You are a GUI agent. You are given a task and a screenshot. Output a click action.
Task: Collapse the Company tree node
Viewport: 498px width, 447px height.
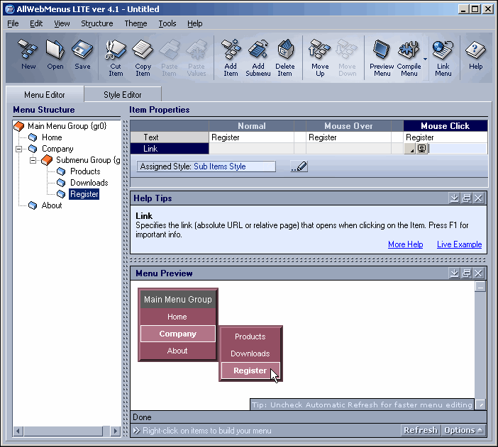click(18, 149)
